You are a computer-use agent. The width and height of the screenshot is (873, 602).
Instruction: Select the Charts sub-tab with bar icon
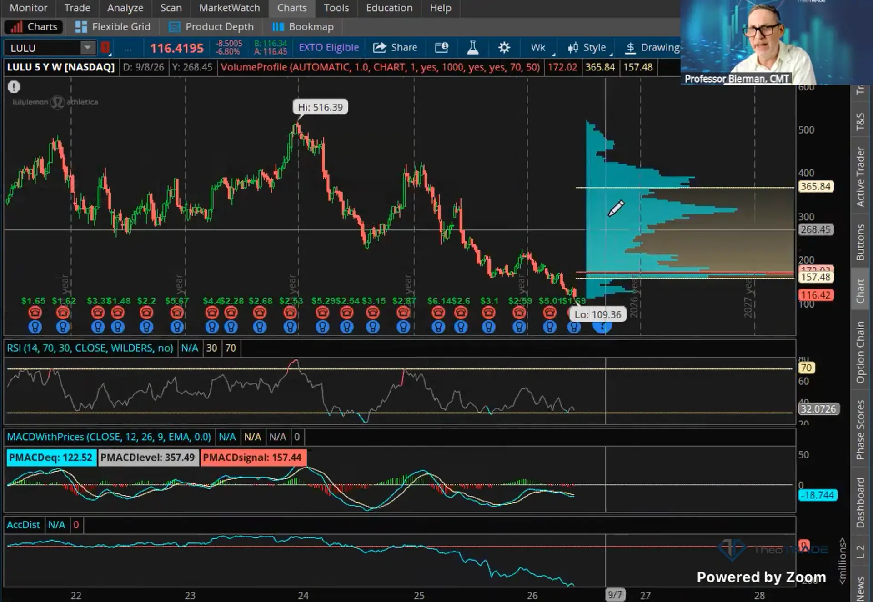34,27
